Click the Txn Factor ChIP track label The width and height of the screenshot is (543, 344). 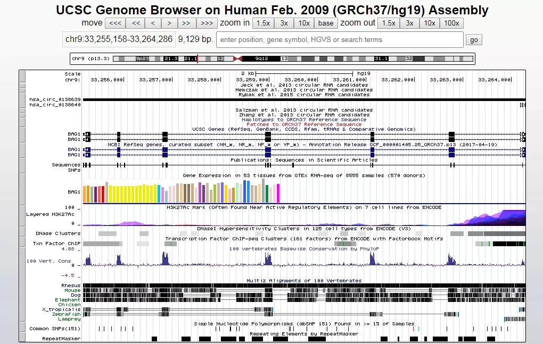pos(56,244)
